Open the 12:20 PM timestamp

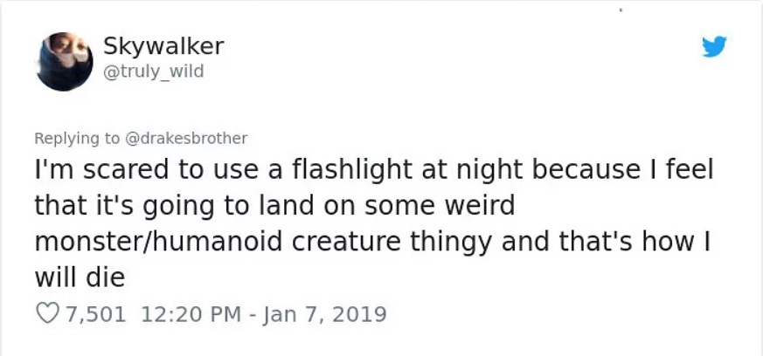191,314
